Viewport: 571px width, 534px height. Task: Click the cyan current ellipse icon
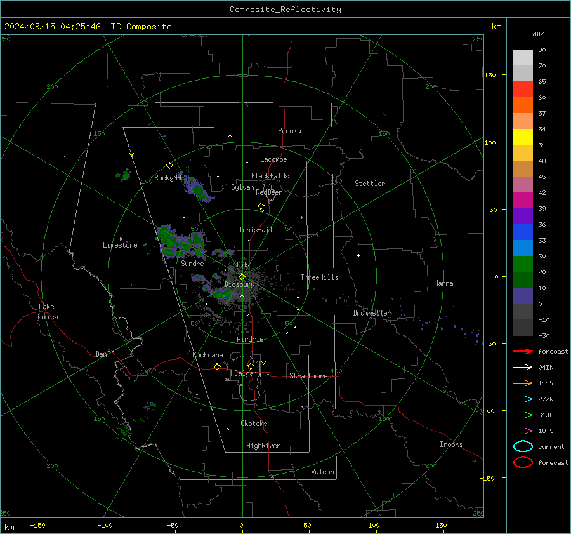pos(523,446)
